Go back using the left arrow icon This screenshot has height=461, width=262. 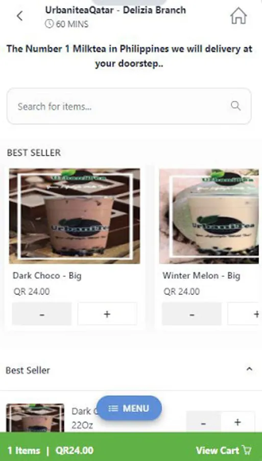19,16
